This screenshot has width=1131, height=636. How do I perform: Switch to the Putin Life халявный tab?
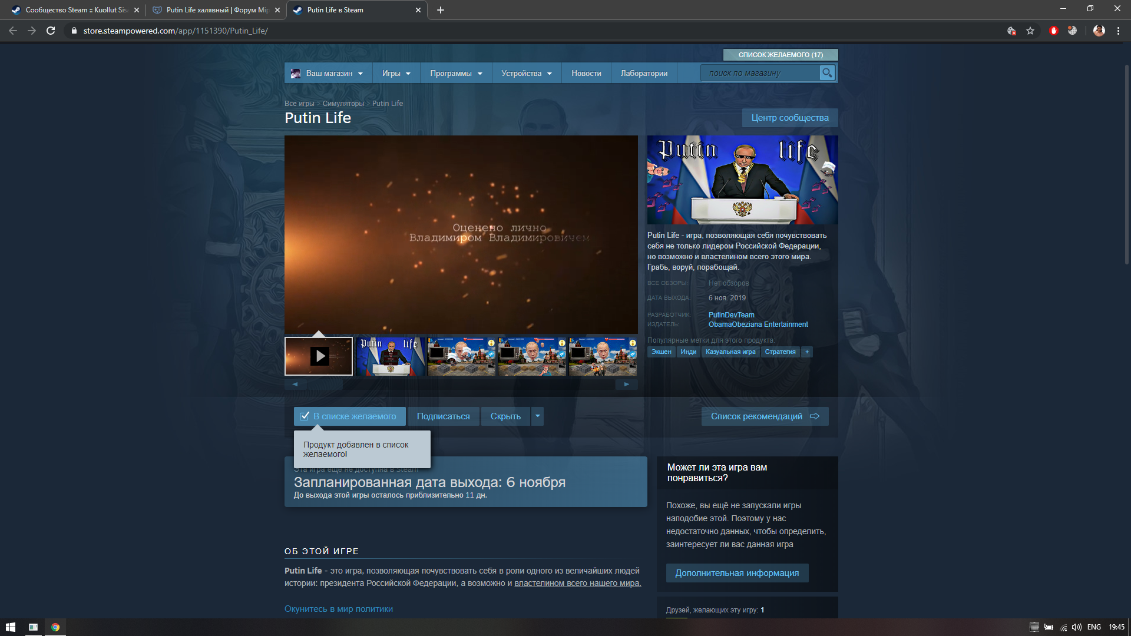216,10
